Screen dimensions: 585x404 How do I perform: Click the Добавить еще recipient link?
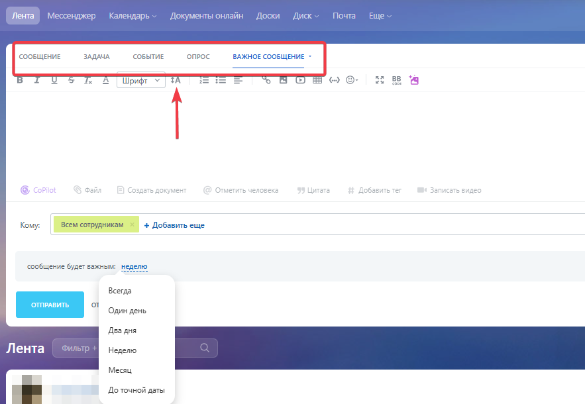pyautogui.click(x=174, y=225)
